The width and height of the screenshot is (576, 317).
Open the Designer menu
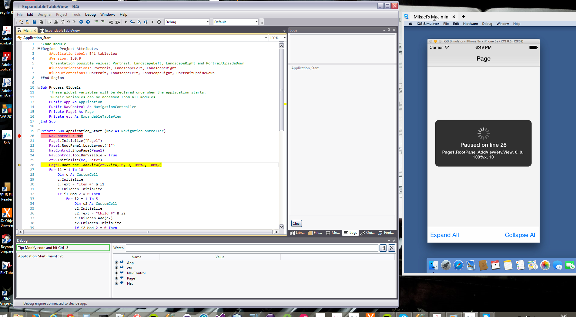click(x=45, y=15)
